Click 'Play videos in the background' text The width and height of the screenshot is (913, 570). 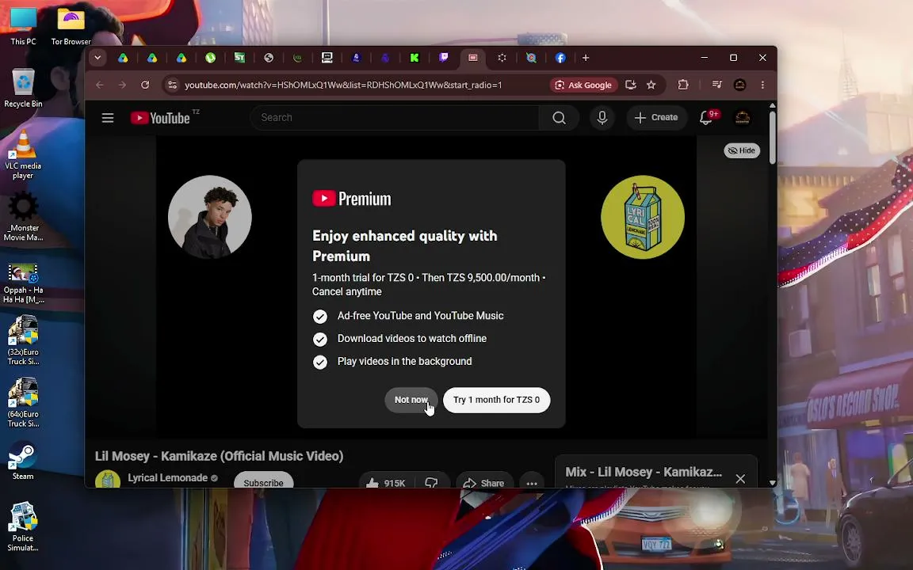(405, 361)
